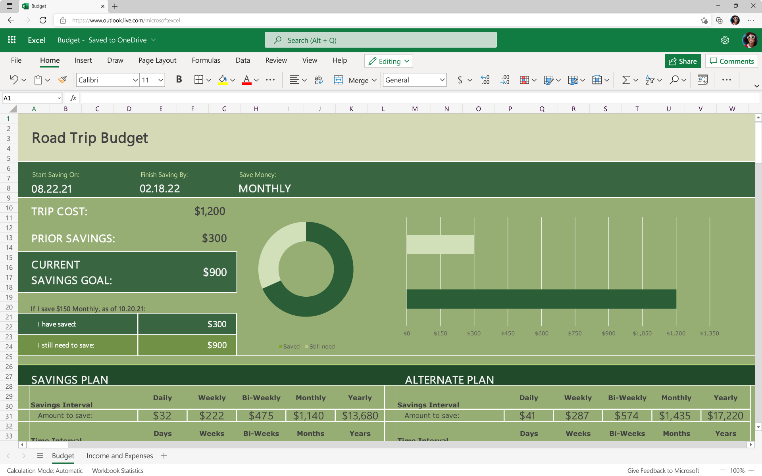Viewport: 762px width, 476px height.
Task: Toggle yellow Fill Color on cell
Action: coord(223,80)
